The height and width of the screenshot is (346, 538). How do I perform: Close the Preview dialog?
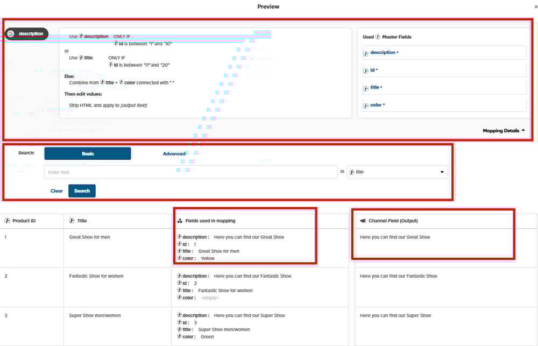pyautogui.click(x=535, y=7)
